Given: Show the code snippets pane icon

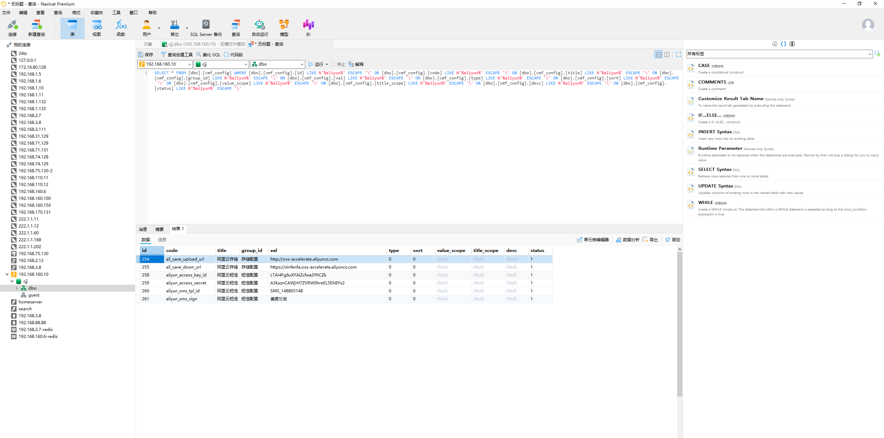Looking at the screenshot, I should pos(783,44).
